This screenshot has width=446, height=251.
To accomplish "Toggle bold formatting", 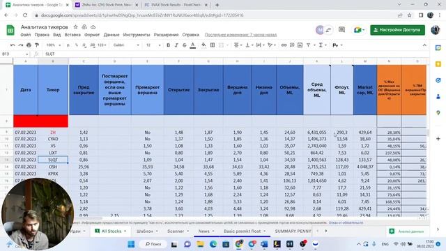I will (168, 45).
